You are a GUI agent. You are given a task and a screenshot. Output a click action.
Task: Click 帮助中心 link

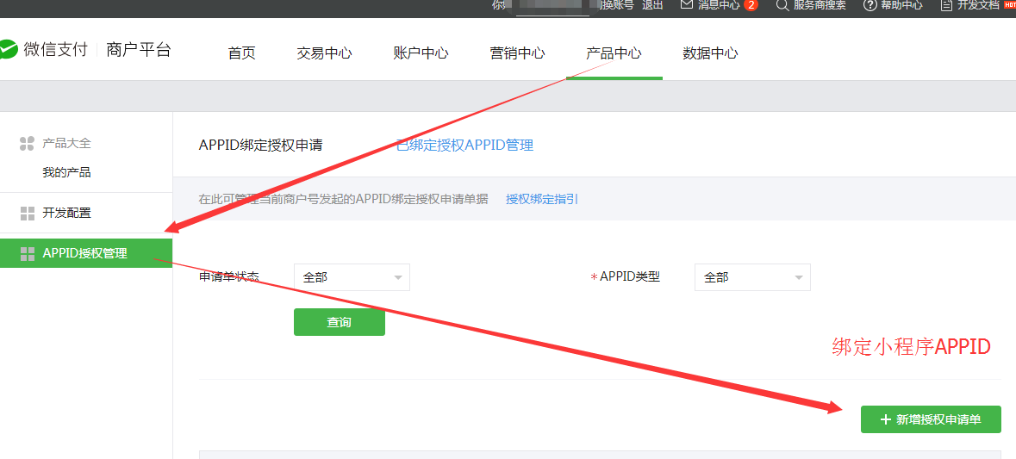click(901, 5)
